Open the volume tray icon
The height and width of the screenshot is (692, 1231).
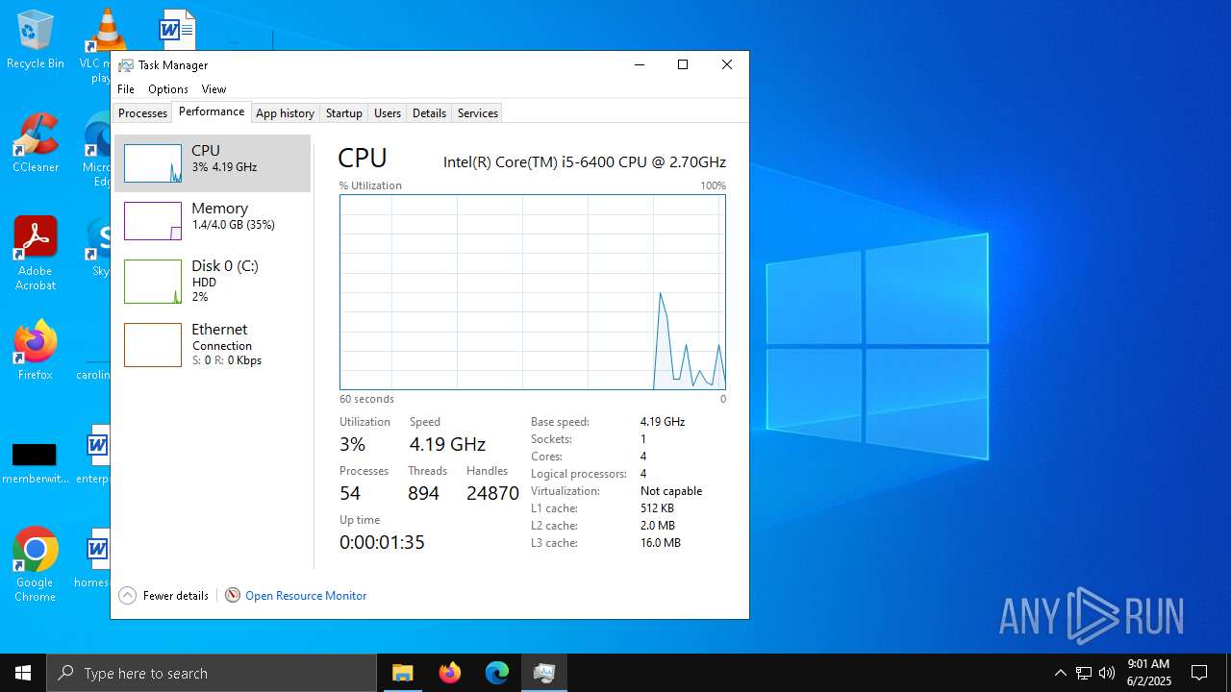pos(1107,673)
